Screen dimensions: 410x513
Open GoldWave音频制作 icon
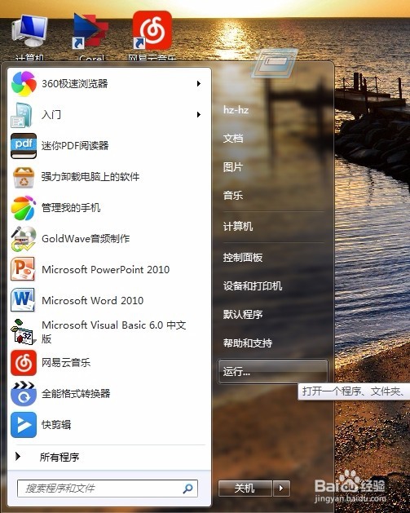[x=23, y=239]
